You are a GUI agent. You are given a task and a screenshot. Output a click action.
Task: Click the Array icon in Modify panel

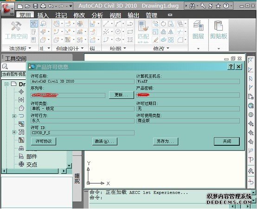click(171, 39)
